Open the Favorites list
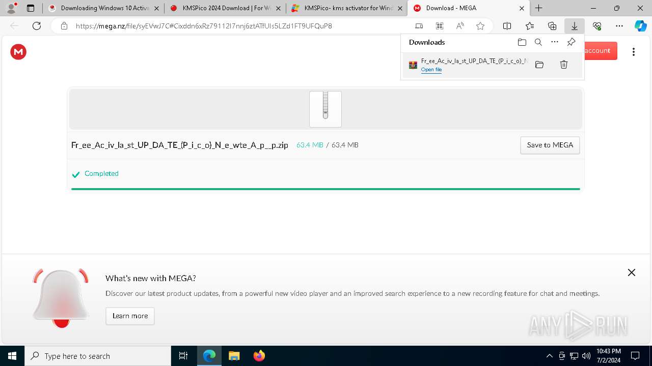The height and width of the screenshot is (366, 652). [530, 26]
